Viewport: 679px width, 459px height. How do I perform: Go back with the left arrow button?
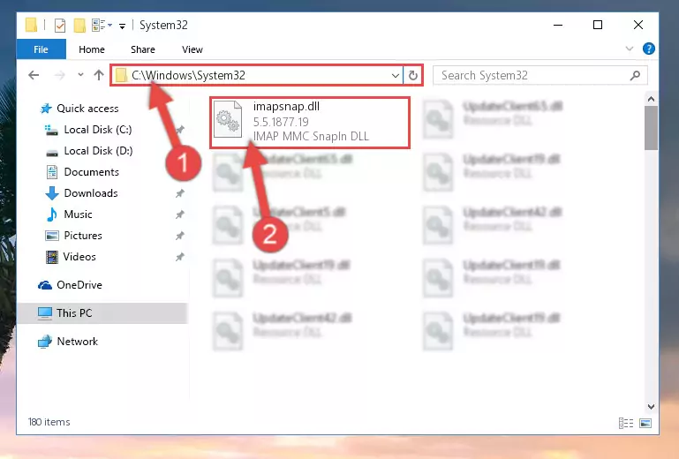coord(34,75)
